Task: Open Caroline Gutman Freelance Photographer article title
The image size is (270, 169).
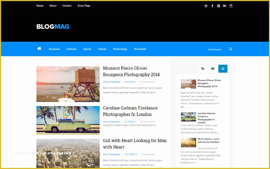Action: (x=130, y=111)
